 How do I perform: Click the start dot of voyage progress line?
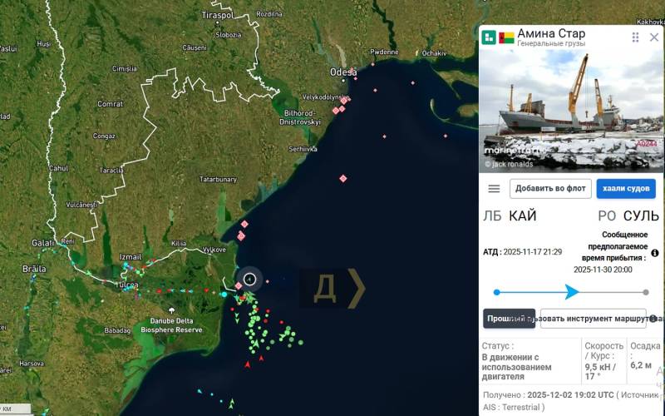496,292
